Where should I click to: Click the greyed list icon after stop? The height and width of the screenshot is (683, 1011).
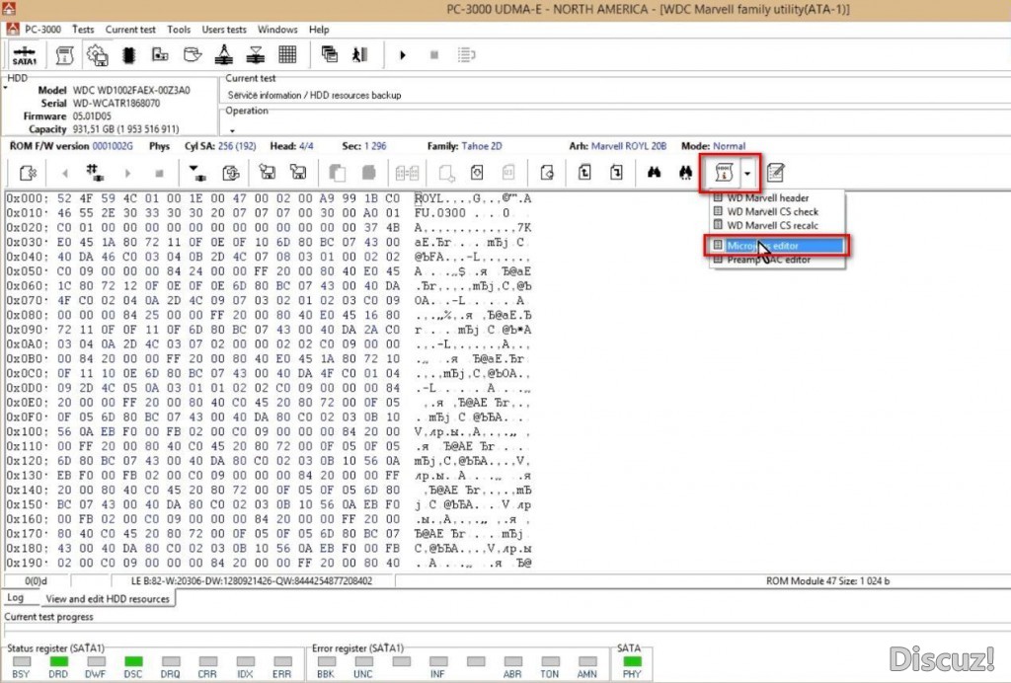pos(466,55)
